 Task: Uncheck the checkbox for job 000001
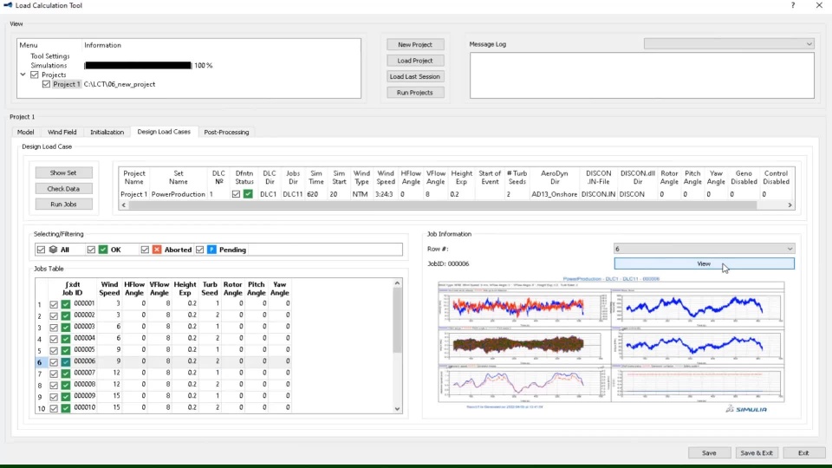54,304
